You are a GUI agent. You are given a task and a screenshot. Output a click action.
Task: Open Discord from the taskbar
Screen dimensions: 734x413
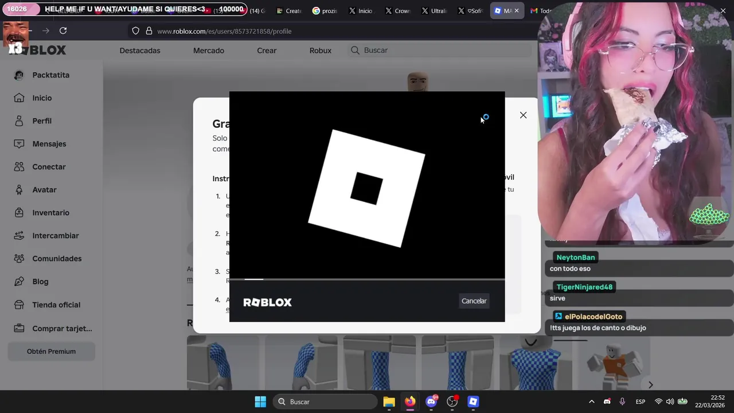(x=431, y=402)
